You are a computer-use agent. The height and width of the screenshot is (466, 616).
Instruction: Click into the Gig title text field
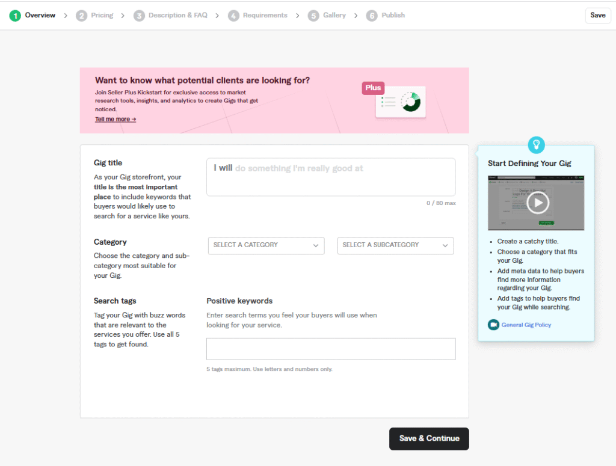click(331, 177)
